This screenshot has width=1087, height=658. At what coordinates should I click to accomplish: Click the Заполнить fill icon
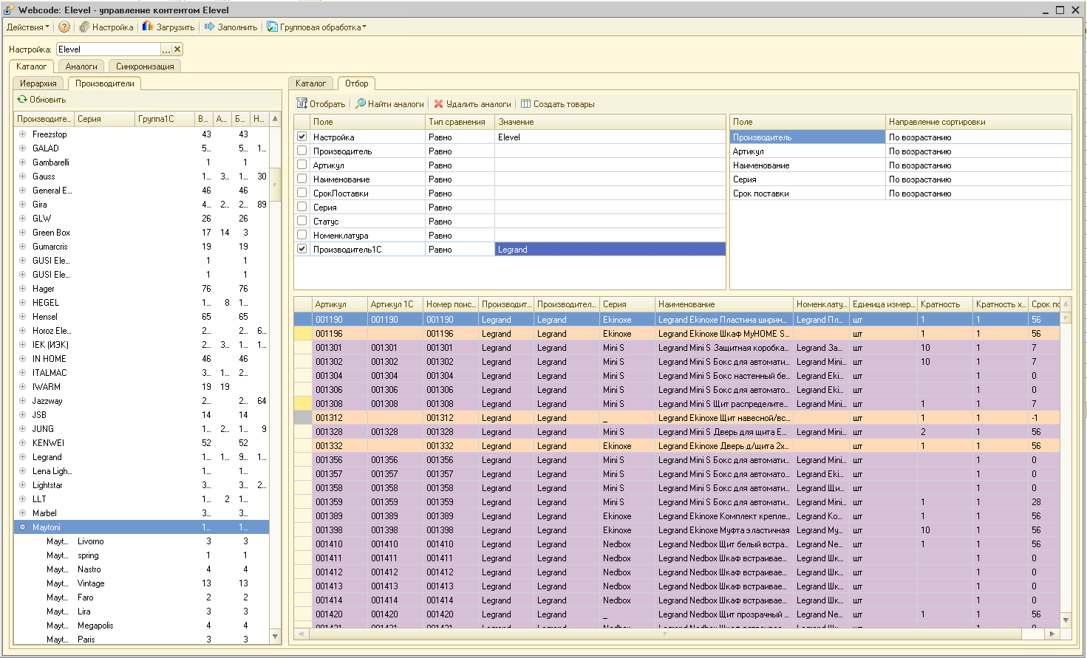[x=210, y=27]
